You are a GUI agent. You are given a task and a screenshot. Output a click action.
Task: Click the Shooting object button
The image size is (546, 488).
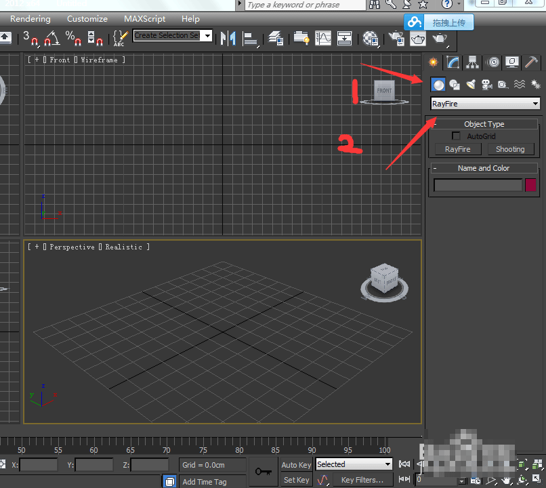pos(510,149)
